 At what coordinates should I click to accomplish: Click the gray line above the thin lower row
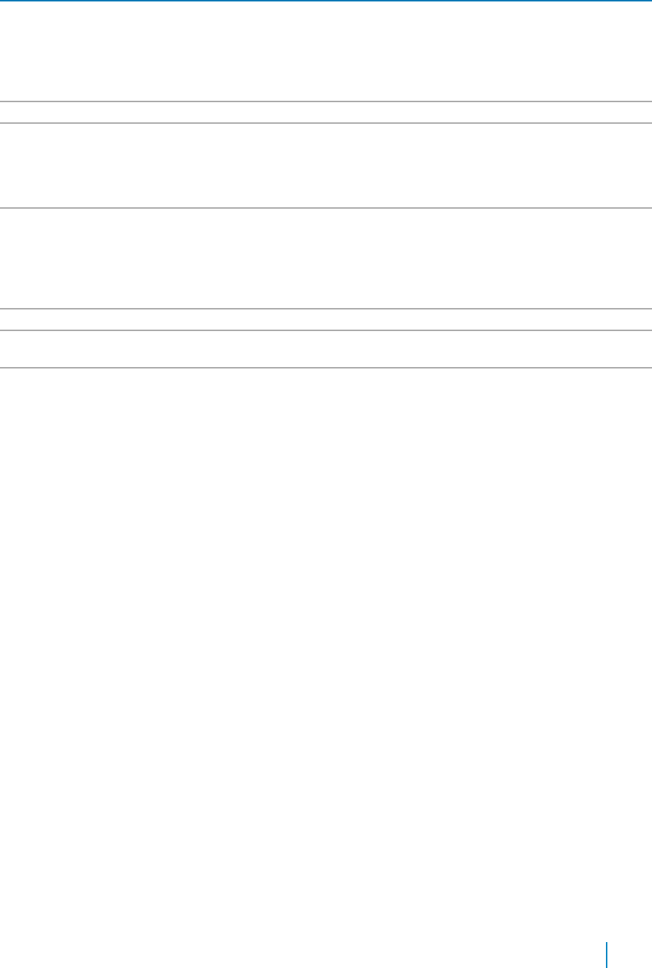[326, 309]
